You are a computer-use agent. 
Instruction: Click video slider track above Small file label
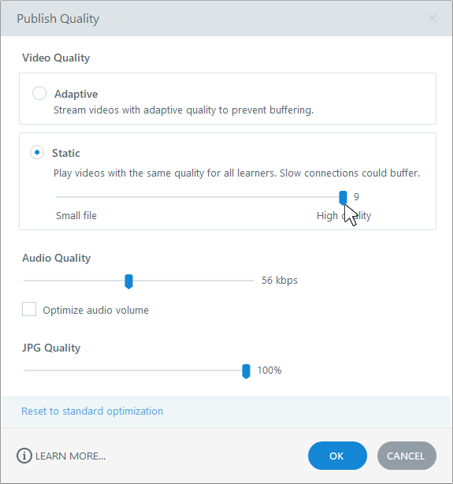tap(76, 197)
